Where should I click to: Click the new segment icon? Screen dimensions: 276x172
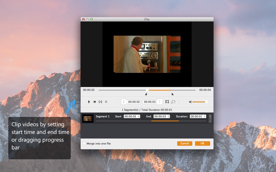point(167,102)
